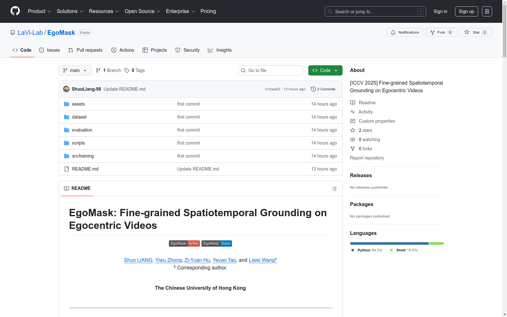Viewport: 507px width, 317px height.
Task: Click the EgoMask Data badge
Action: pos(217,243)
